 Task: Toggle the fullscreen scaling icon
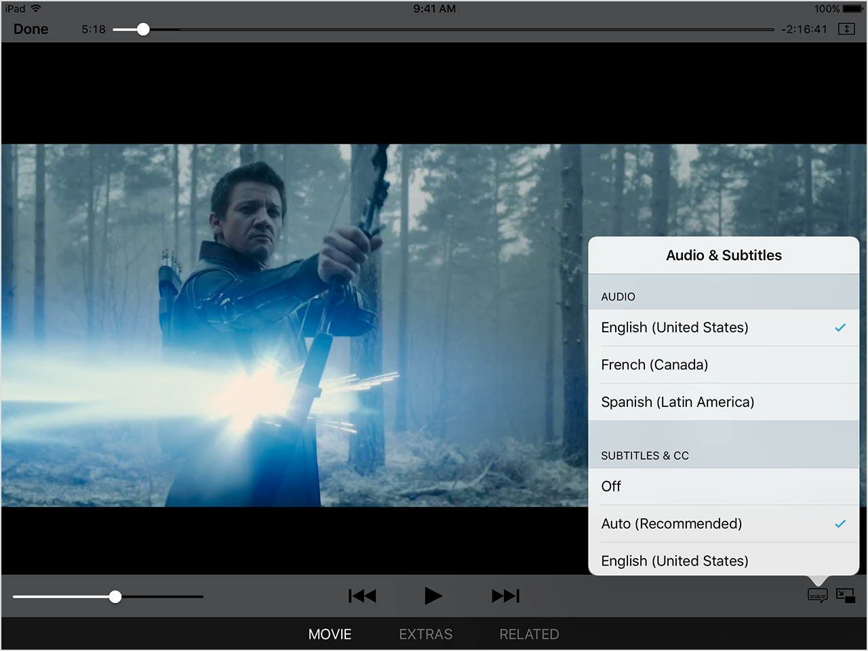pos(846,28)
